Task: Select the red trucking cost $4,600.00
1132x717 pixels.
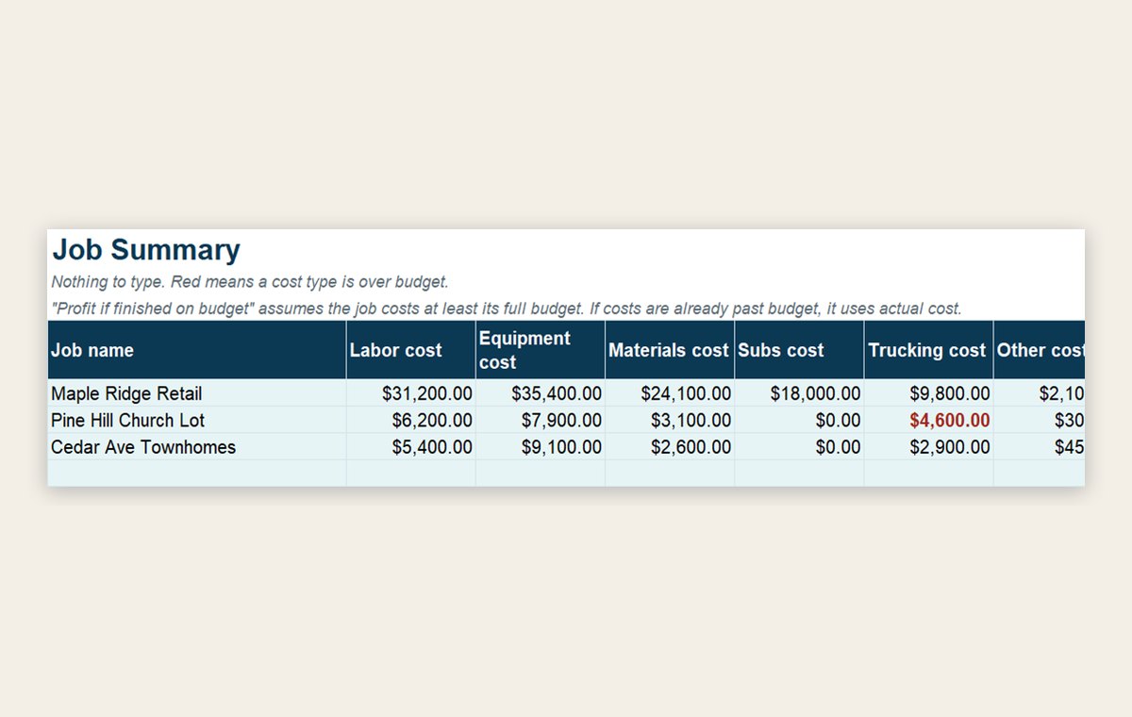Action: point(927,420)
